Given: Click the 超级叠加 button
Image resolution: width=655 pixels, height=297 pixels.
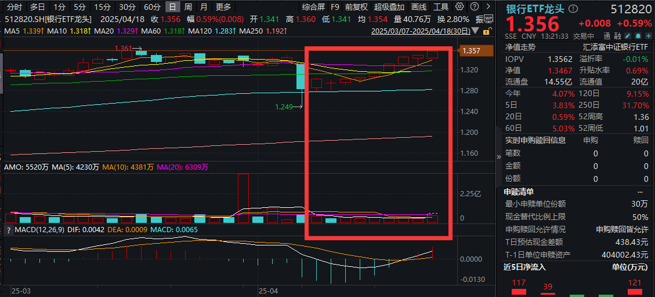Looking at the screenshot, I should [x=389, y=7].
